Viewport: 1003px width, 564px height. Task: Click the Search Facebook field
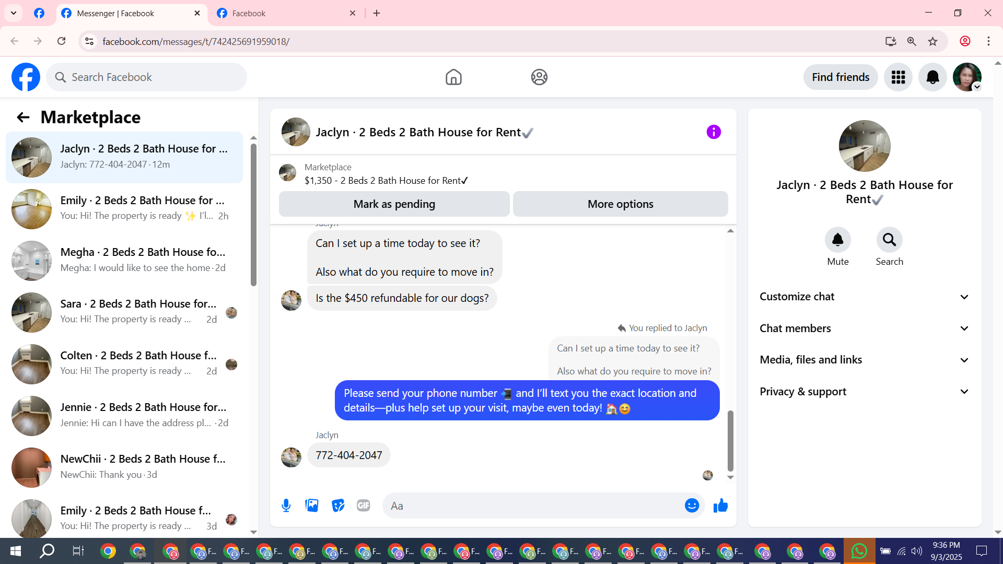[x=147, y=77]
